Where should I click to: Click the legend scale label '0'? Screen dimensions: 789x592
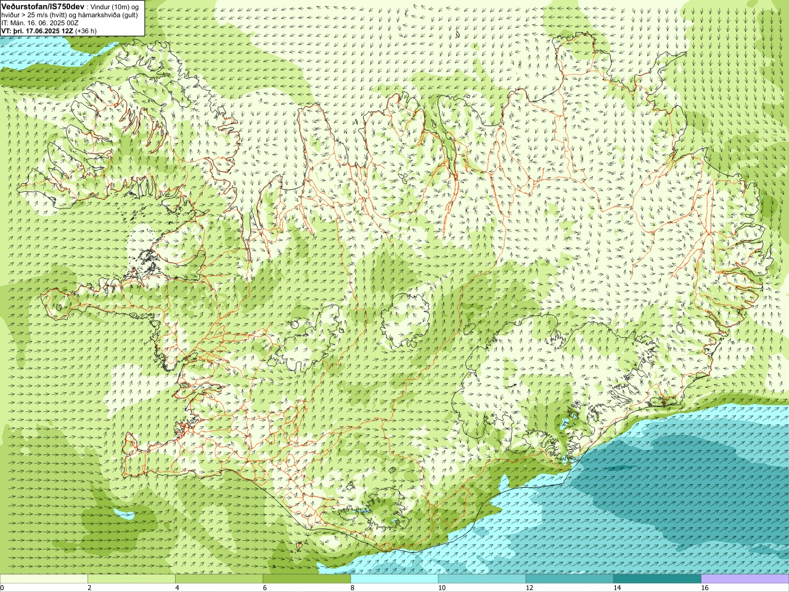click(x=2, y=588)
